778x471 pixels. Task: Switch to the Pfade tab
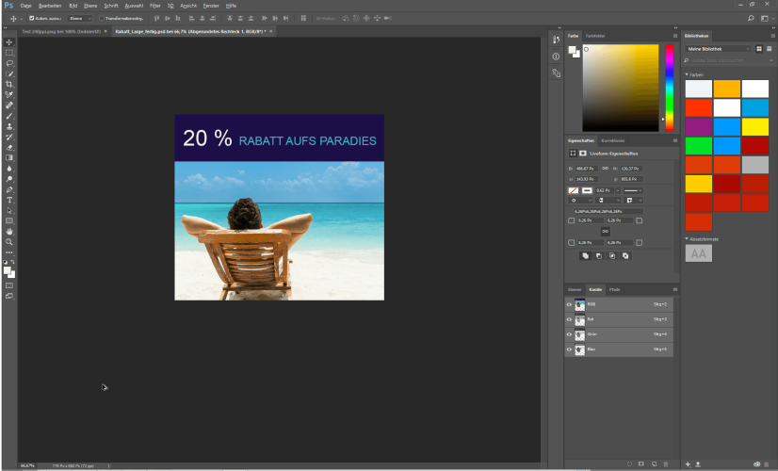coord(615,289)
